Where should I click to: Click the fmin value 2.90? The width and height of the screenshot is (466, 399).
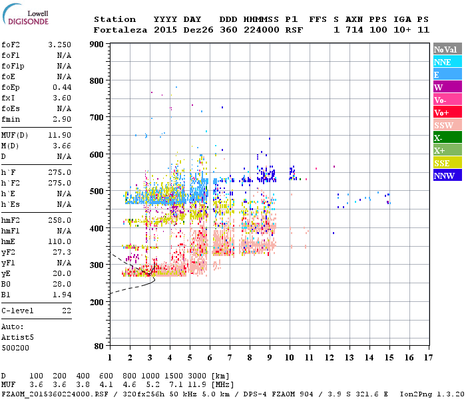pyautogui.click(x=62, y=120)
